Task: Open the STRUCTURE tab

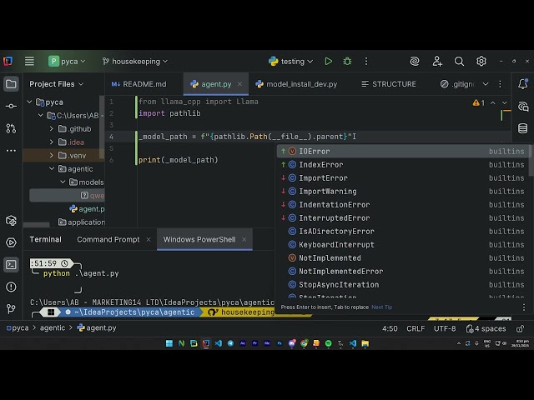Action: pyautogui.click(x=389, y=84)
